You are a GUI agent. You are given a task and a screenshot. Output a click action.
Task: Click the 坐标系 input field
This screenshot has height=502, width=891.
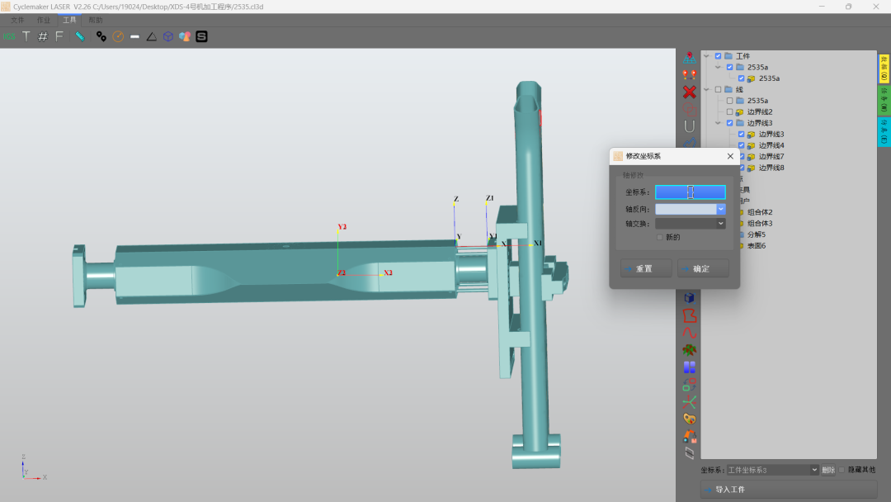tap(691, 192)
